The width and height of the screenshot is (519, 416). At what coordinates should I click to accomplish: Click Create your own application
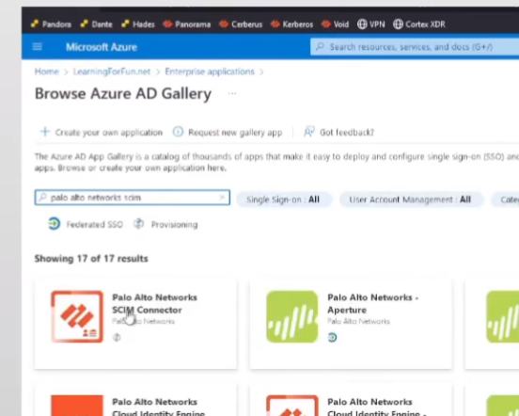(102, 132)
